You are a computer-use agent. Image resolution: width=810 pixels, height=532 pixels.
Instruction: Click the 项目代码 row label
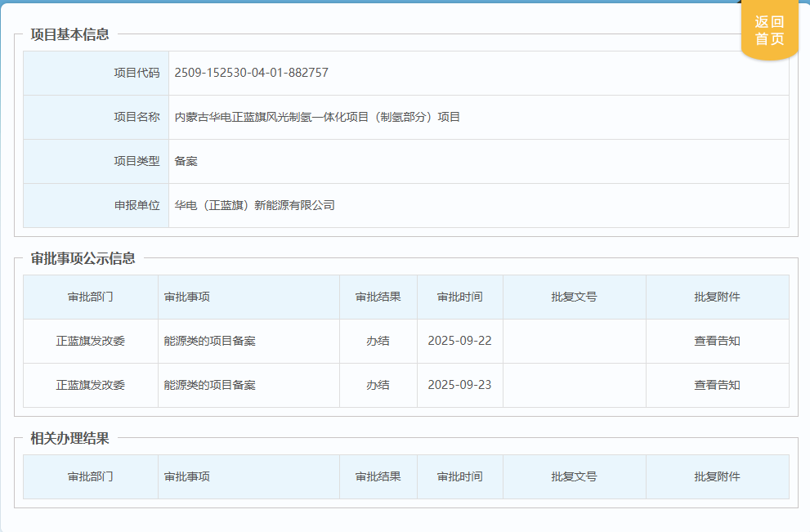[136, 73]
